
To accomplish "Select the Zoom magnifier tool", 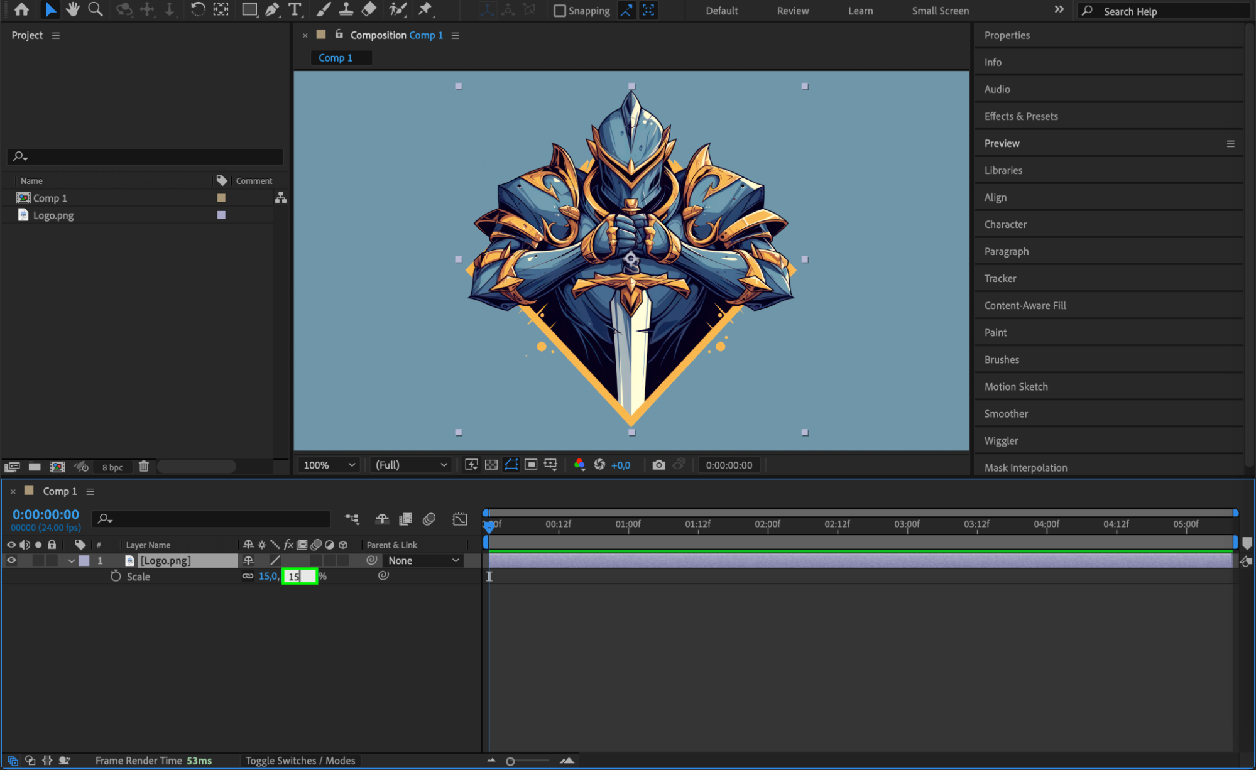I will click(x=96, y=9).
